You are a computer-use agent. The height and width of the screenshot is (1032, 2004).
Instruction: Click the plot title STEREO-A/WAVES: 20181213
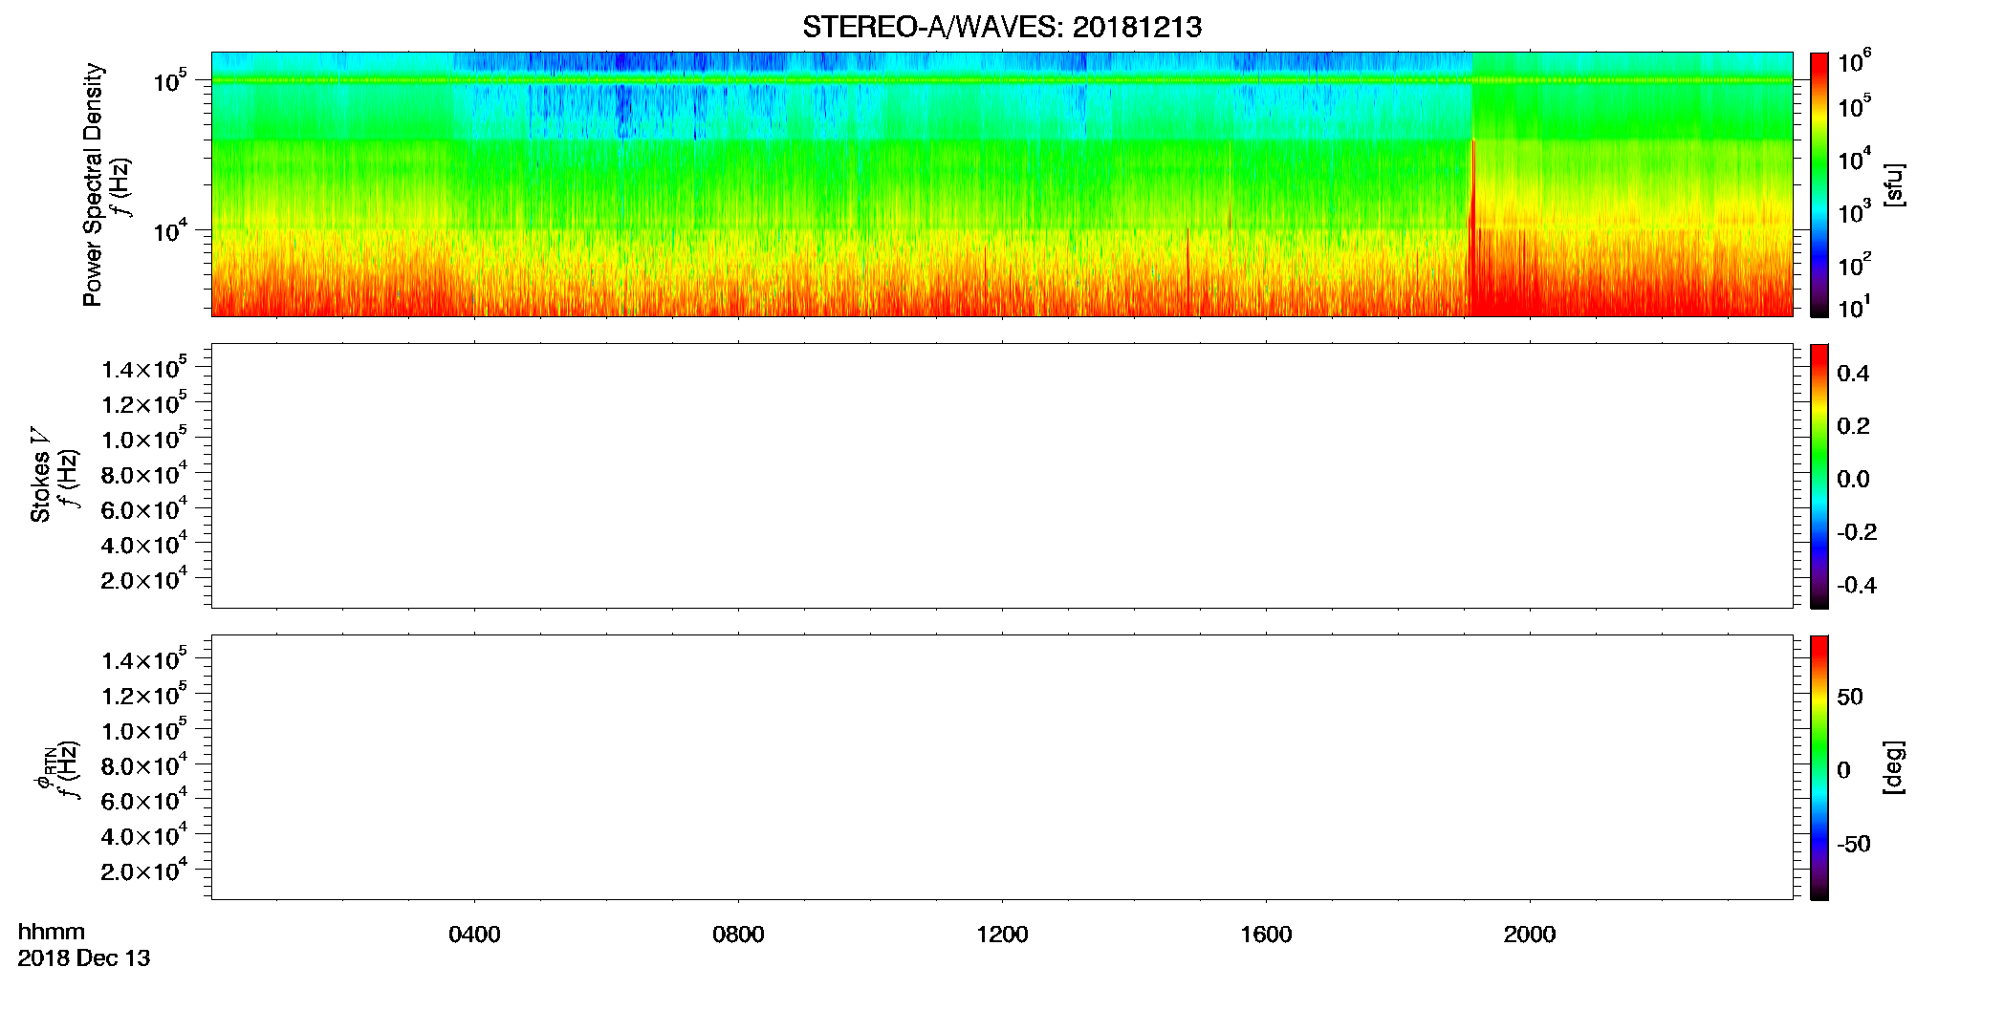click(1002, 28)
